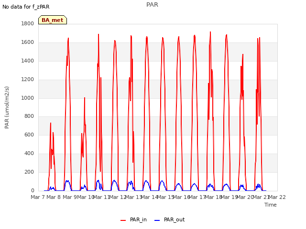Click the Mar 14 x-axis label

(x=149, y=197)
